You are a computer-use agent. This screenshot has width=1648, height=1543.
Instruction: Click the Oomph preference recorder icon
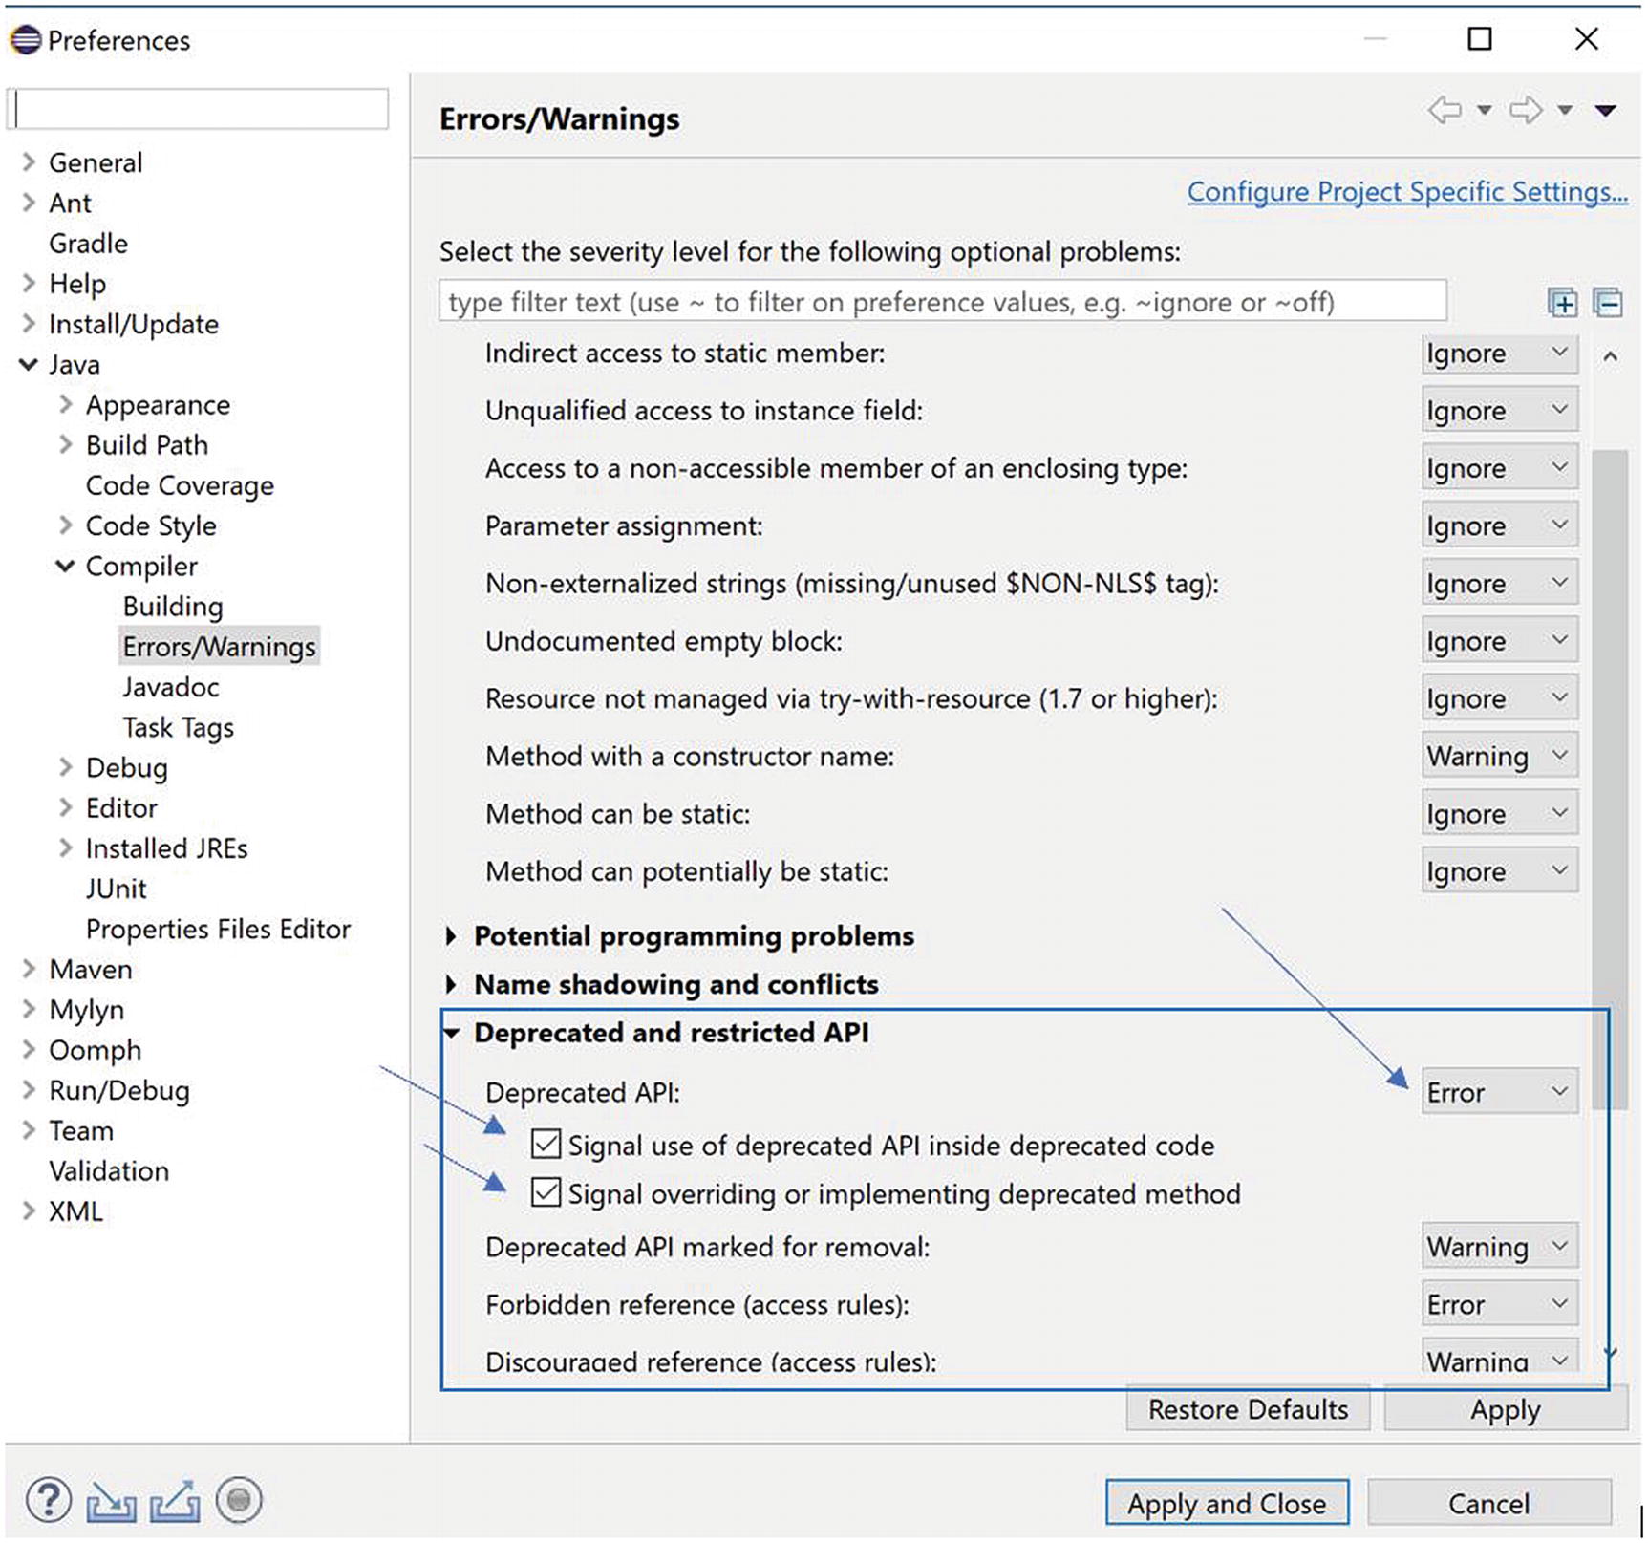click(239, 1500)
